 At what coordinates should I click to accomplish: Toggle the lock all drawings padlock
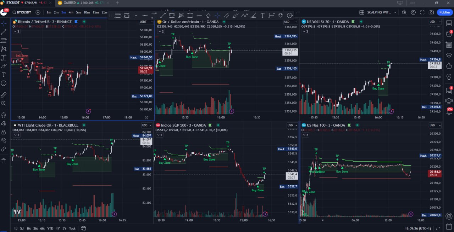pos(4,132)
